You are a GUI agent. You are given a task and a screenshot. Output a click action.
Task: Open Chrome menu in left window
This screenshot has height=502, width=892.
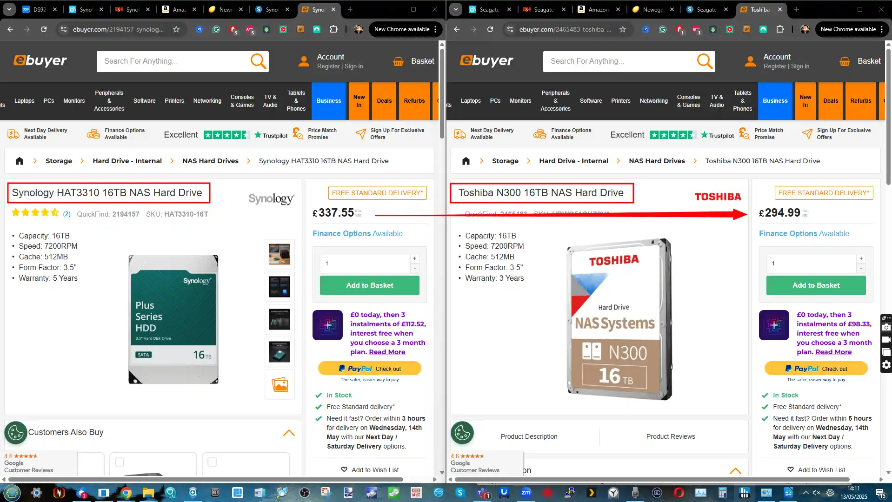pos(435,29)
